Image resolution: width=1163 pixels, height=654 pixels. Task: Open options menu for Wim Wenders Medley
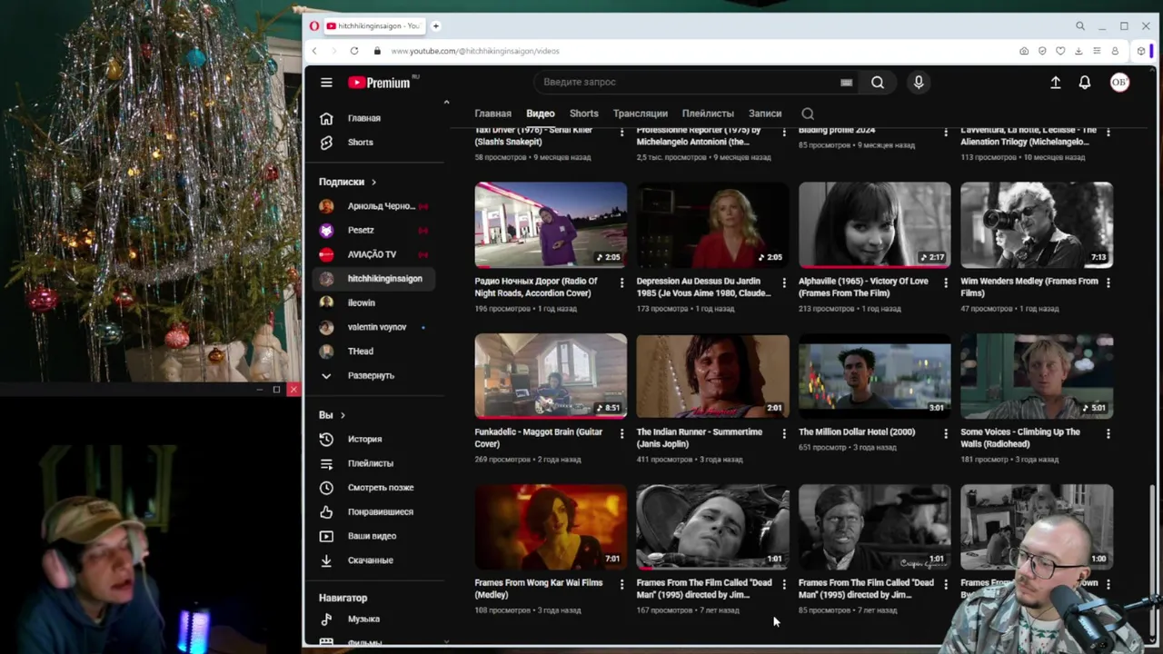[1108, 282]
